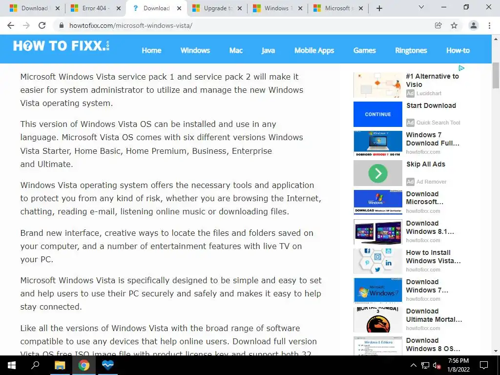This screenshot has width=500, height=375.
Task: Open the Download Windows 8 OS link
Action: pos(433,345)
